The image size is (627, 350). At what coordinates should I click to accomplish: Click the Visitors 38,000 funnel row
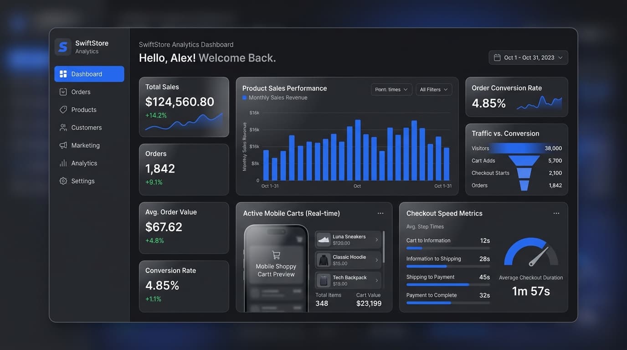(x=517, y=148)
